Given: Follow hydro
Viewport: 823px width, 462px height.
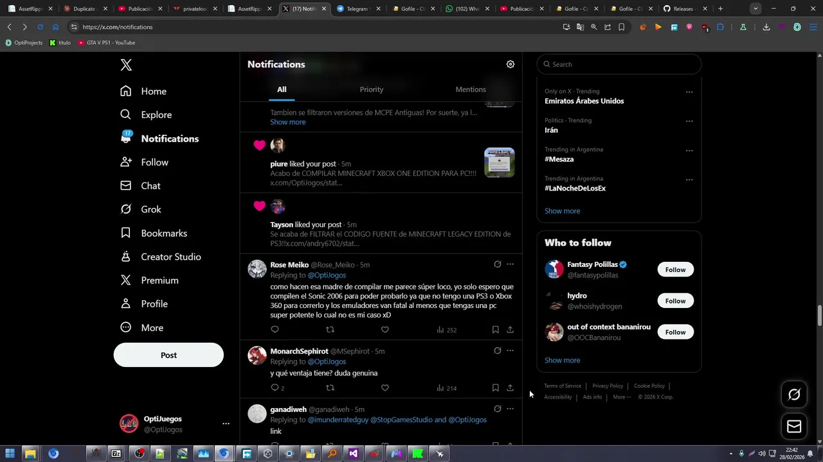Looking at the screenshot, I should click(x=675, y=301).
